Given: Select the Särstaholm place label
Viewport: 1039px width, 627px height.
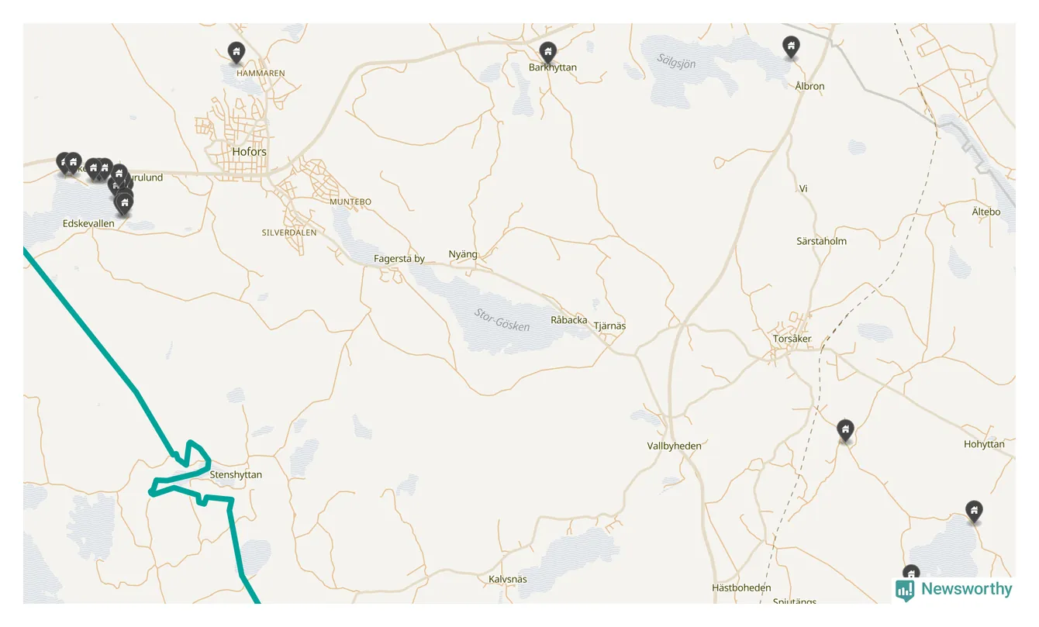Looking at the screenshot, I should click(822, 241).
